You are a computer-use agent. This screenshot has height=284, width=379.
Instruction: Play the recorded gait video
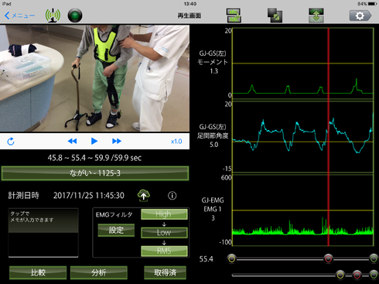(x=94, y=141)
